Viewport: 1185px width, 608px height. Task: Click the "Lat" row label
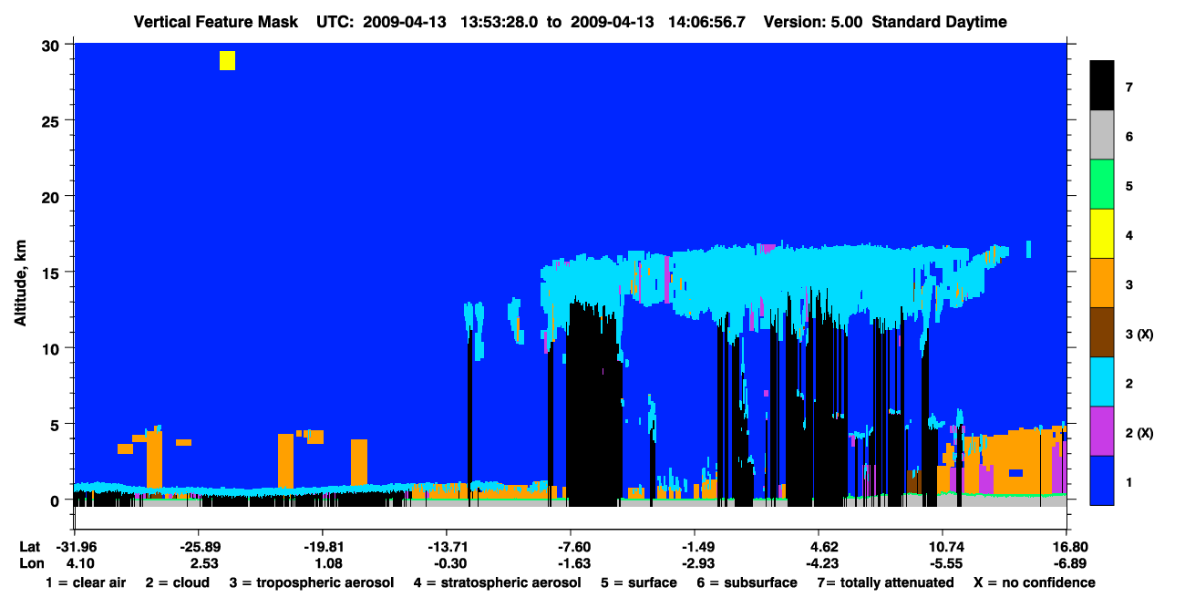pyautogui.click(x=28, y=547)
